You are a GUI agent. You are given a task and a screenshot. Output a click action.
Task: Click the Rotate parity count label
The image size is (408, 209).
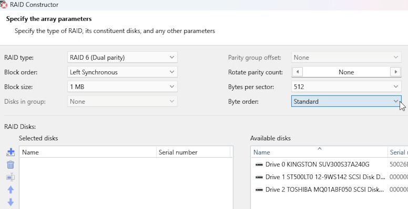click(x=255, y=72)
